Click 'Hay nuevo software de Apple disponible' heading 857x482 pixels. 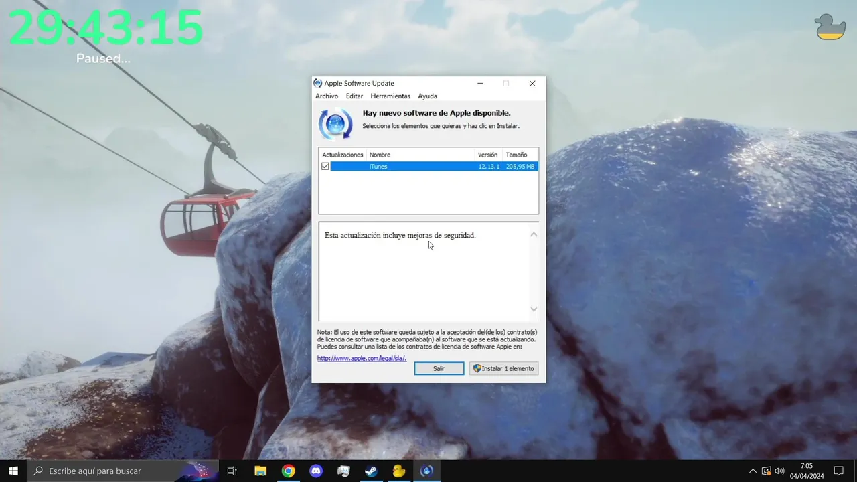tap(437, 113)
